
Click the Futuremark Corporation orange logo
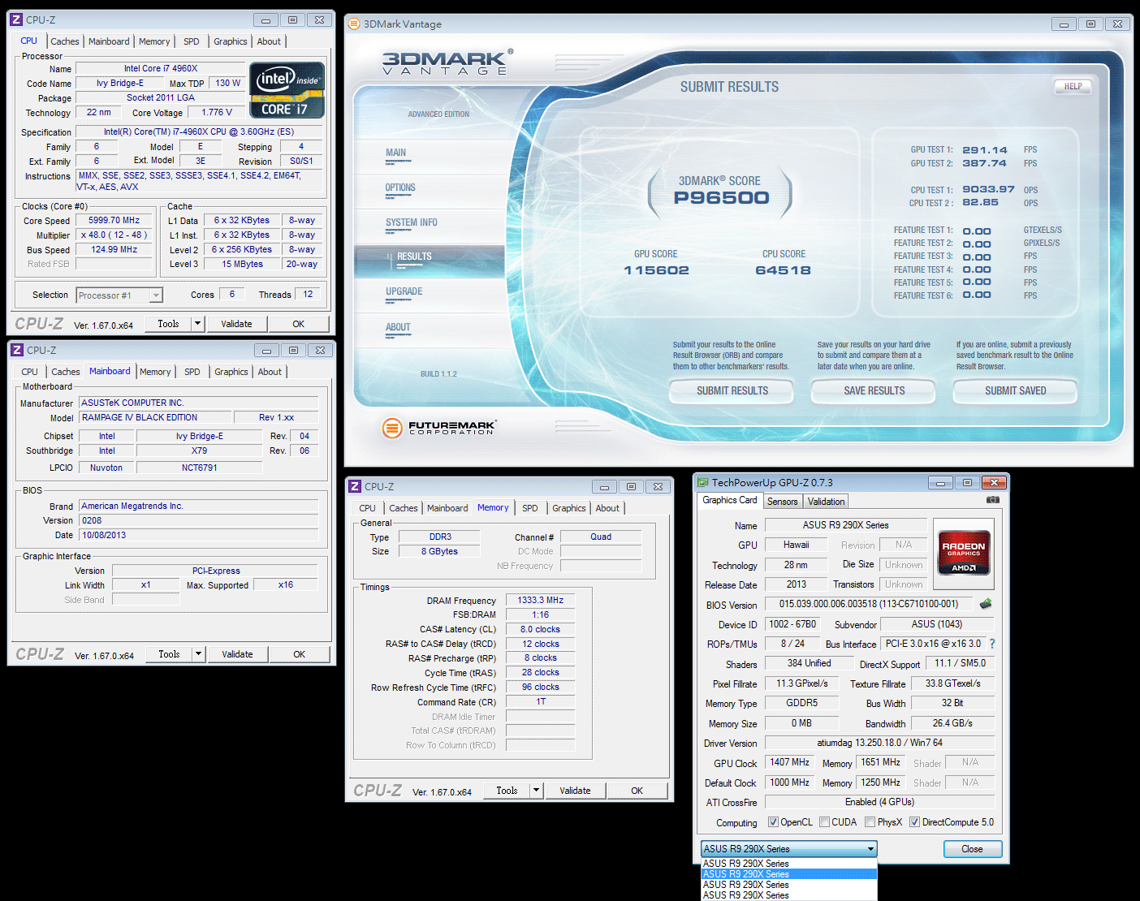tap(392, 427)
